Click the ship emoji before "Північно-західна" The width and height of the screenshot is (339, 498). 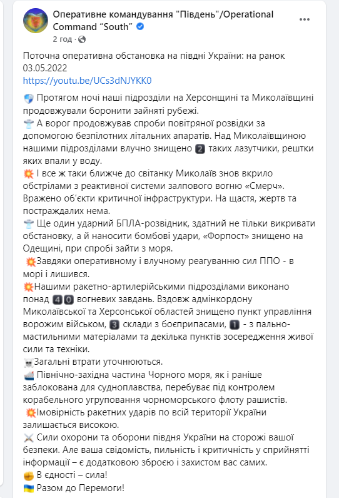click(29, 375)
